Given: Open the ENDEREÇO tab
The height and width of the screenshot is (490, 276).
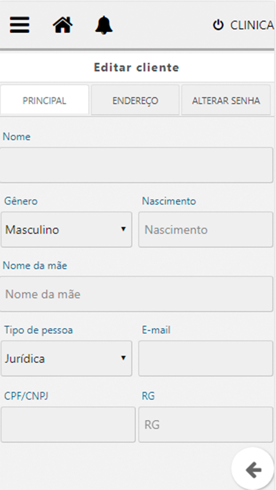Looking at the screenshot, I should coord(135,100).
